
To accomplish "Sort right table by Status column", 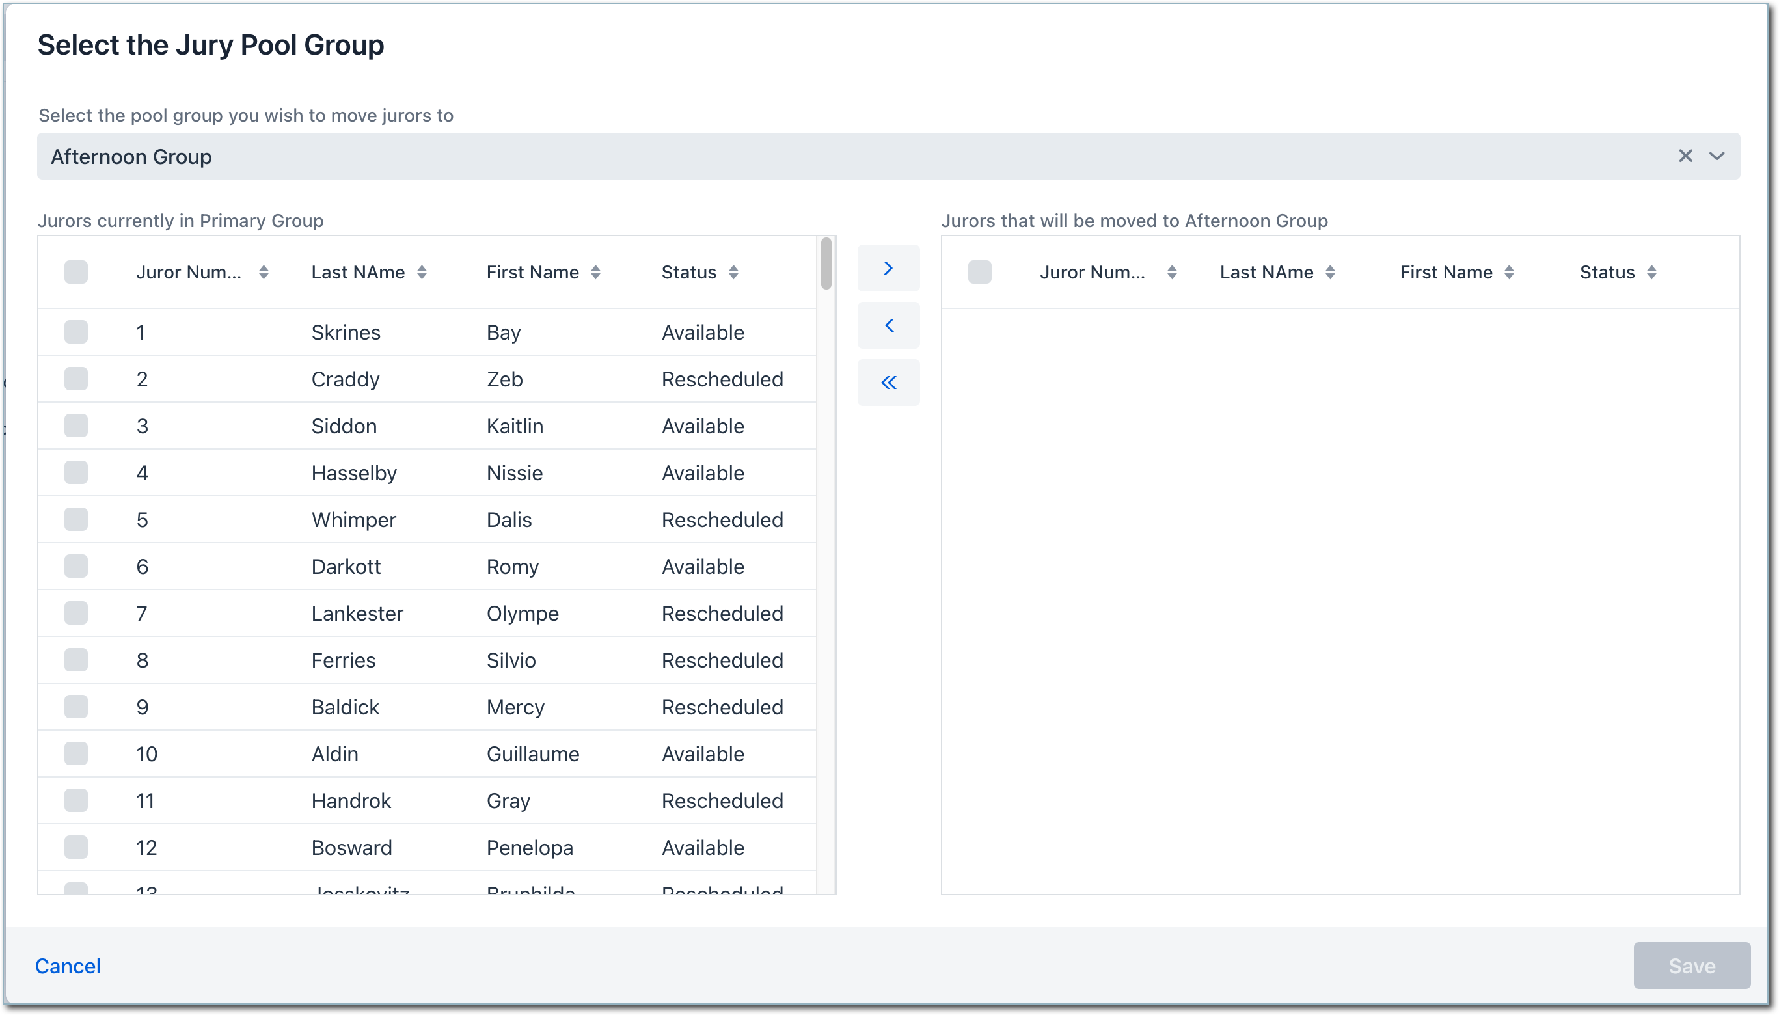I will click(x=1651, y=273).
